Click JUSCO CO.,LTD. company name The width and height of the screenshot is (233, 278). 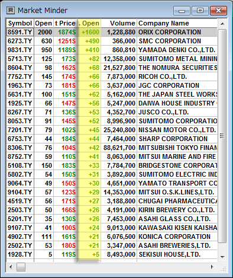164,112
